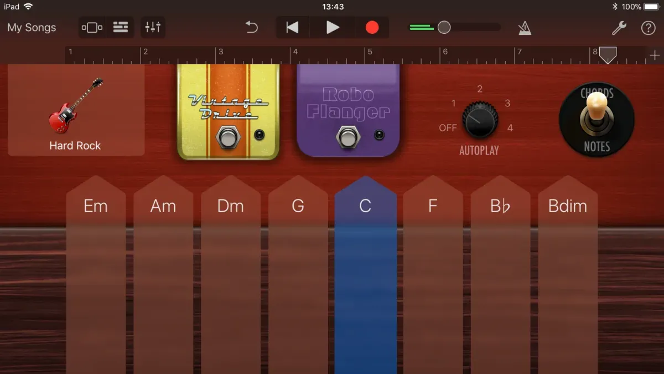Add song section with plus icon
This screenshot has height=374, width=664.
[x=655, y=55]
